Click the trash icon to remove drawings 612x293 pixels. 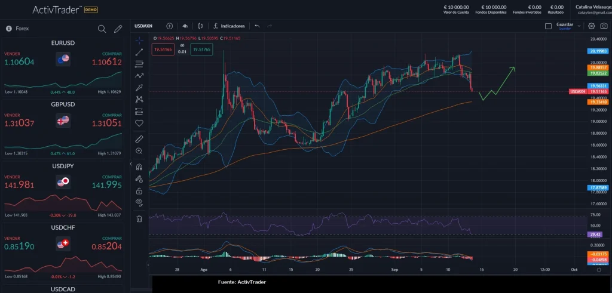(139, 219)
